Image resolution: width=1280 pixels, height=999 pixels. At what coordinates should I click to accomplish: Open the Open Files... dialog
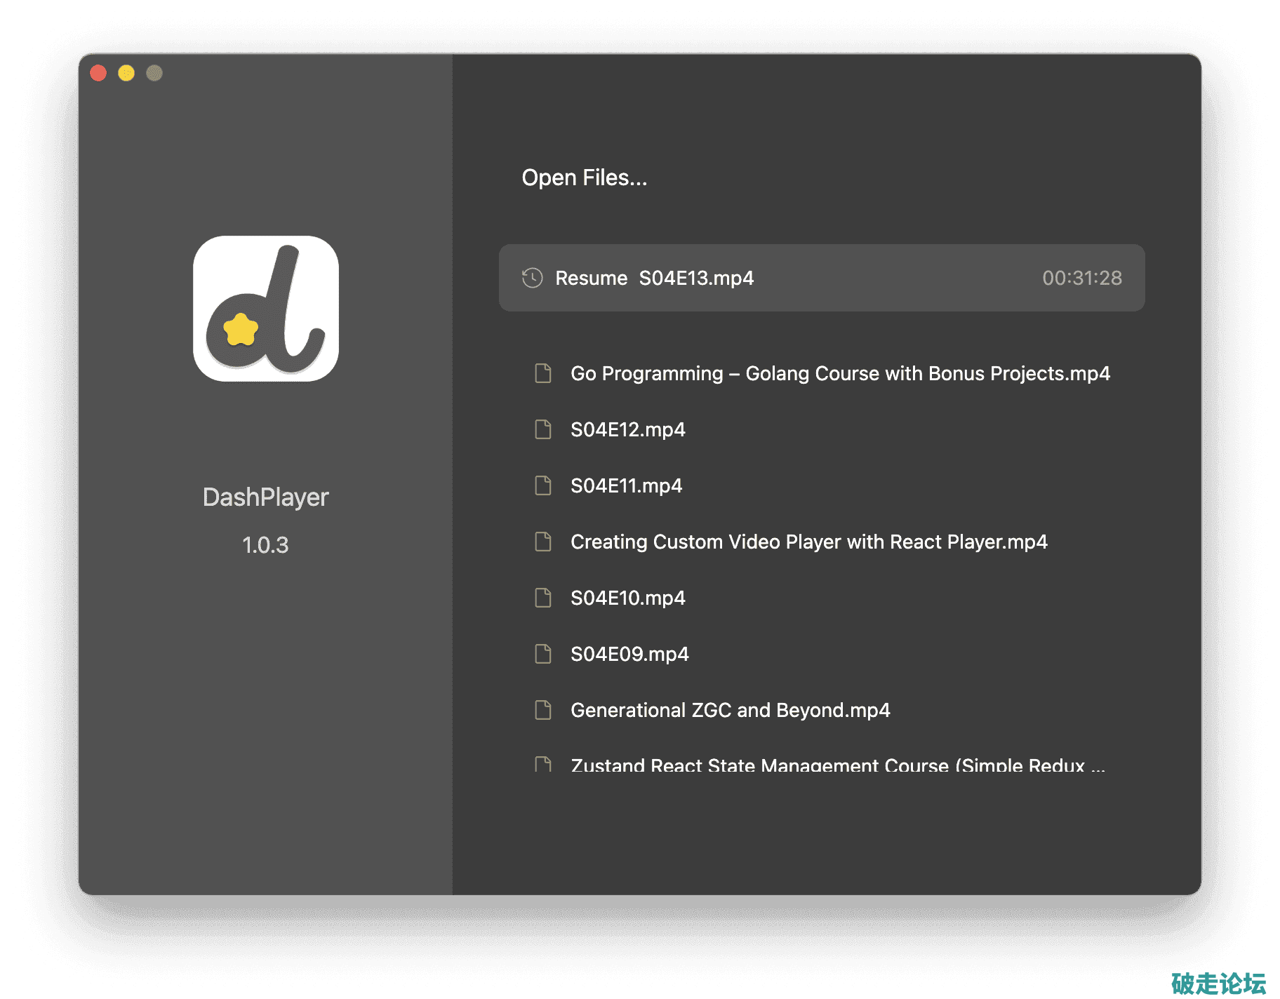(x=584, y=177)
